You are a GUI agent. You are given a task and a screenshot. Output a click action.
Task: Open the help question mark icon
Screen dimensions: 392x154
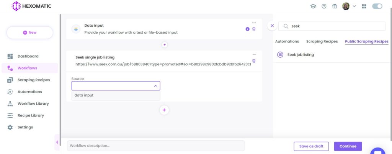tap(324, 6)
